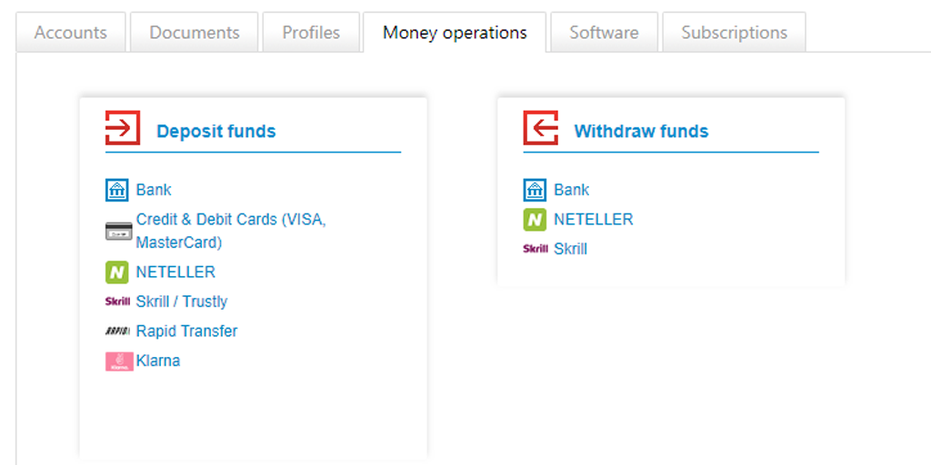
Task: Open the Deposit funds heading link
Action: [216, 131]
